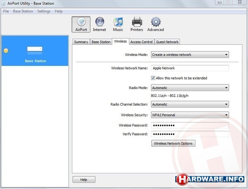Open the Music settings icon
The height and width of the screenshot is (189, 248).
[x=118, y=24]
